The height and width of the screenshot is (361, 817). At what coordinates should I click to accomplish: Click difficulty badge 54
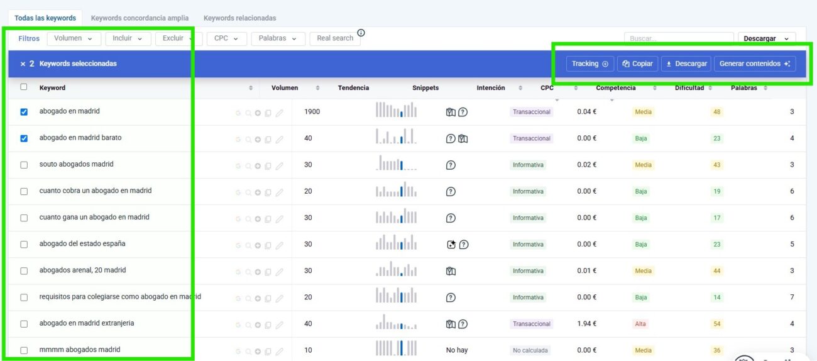click(717, 324)
